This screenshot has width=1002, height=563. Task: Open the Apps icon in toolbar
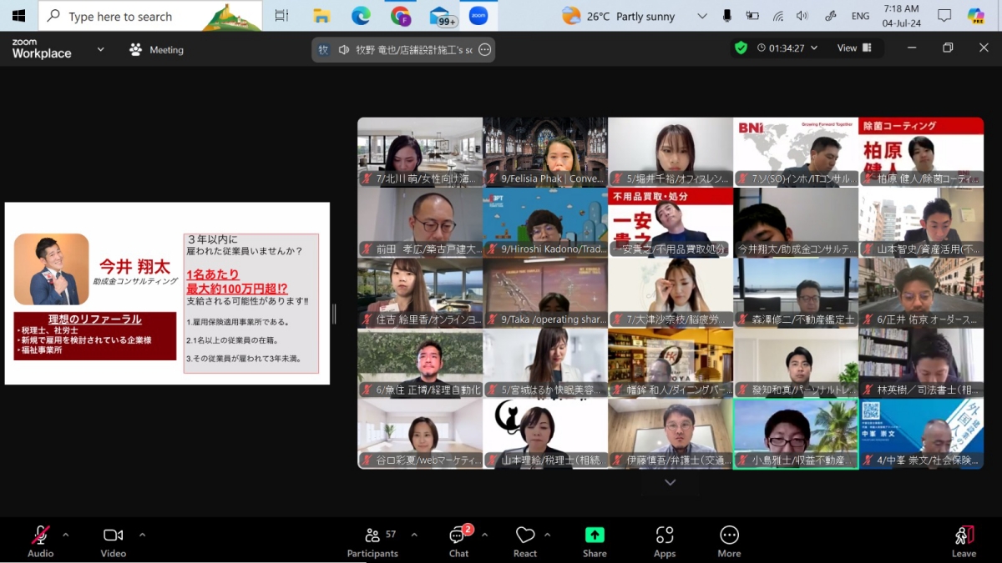pyautogui.click(x=665, y=540)
